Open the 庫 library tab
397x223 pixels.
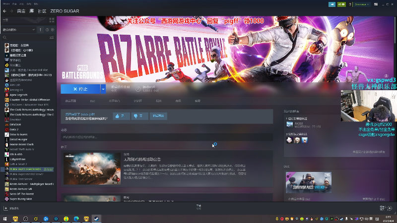(x=32, y=11)
